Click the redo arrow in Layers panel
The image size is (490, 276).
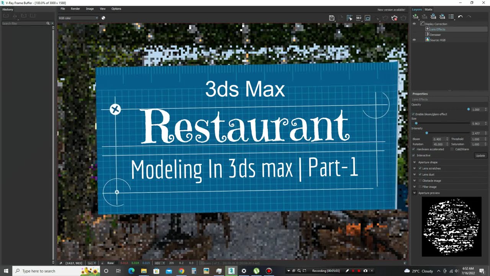(x=469, y=16)
